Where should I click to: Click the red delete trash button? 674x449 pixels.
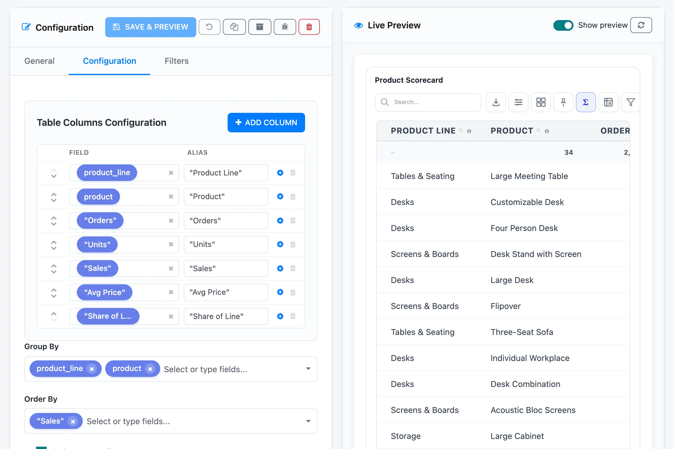[309, 27]
